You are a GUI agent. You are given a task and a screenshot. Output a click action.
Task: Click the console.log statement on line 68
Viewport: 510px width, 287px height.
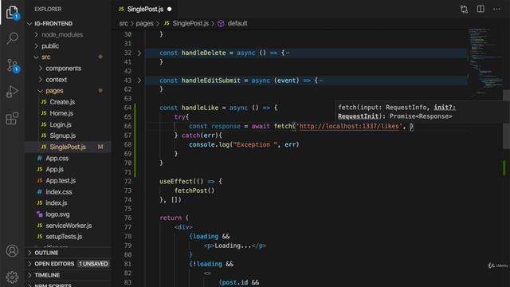point(244,144)
